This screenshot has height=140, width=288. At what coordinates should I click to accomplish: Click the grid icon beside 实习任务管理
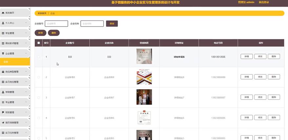click(3, 133)
